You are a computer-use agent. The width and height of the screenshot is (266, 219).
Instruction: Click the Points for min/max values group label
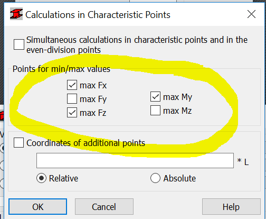click(x=61, y=69)
